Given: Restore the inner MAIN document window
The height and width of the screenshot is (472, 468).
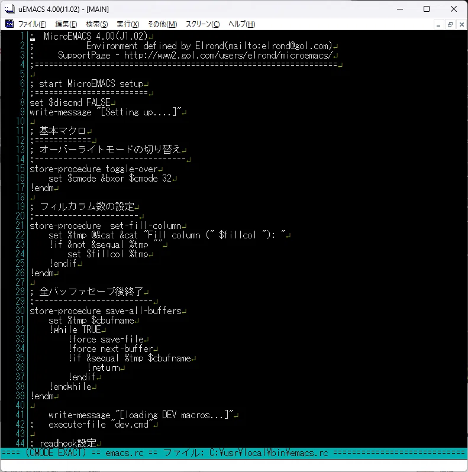Looking at the screenshot, I should [450, 24].
